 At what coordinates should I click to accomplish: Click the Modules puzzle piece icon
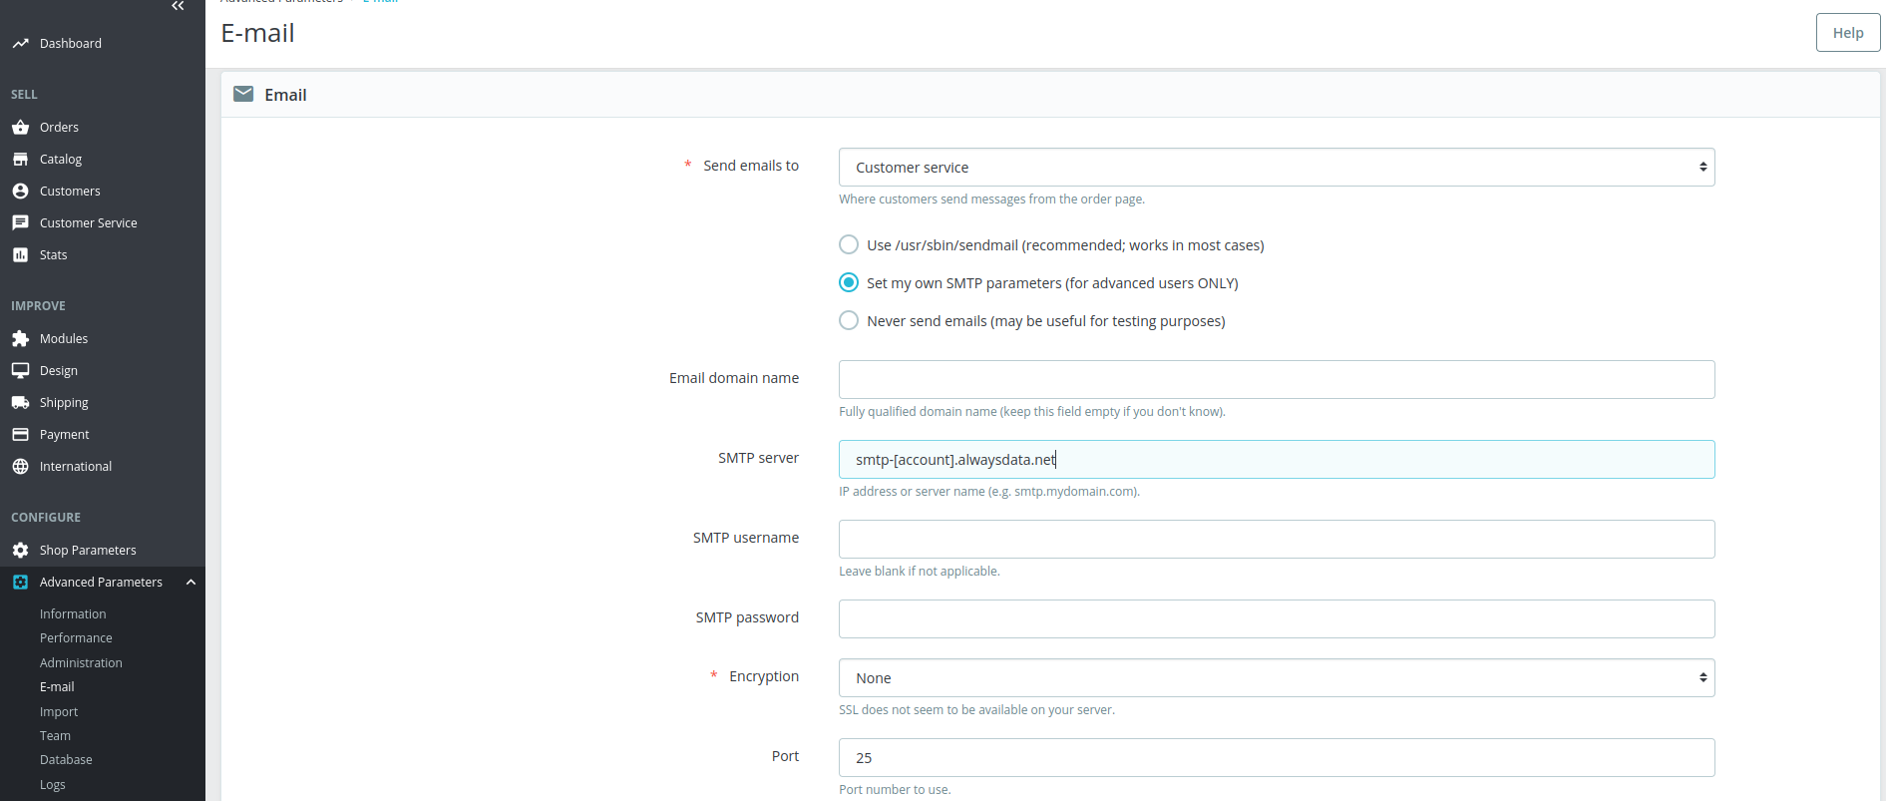(x=20, y=339)
